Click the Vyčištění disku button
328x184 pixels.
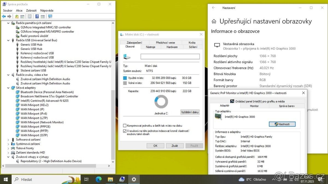pyautogui.click(x=190, y=112)
